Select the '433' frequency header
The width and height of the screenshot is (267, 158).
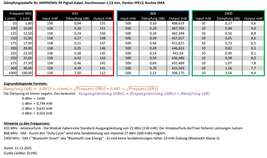pos(75,14)
